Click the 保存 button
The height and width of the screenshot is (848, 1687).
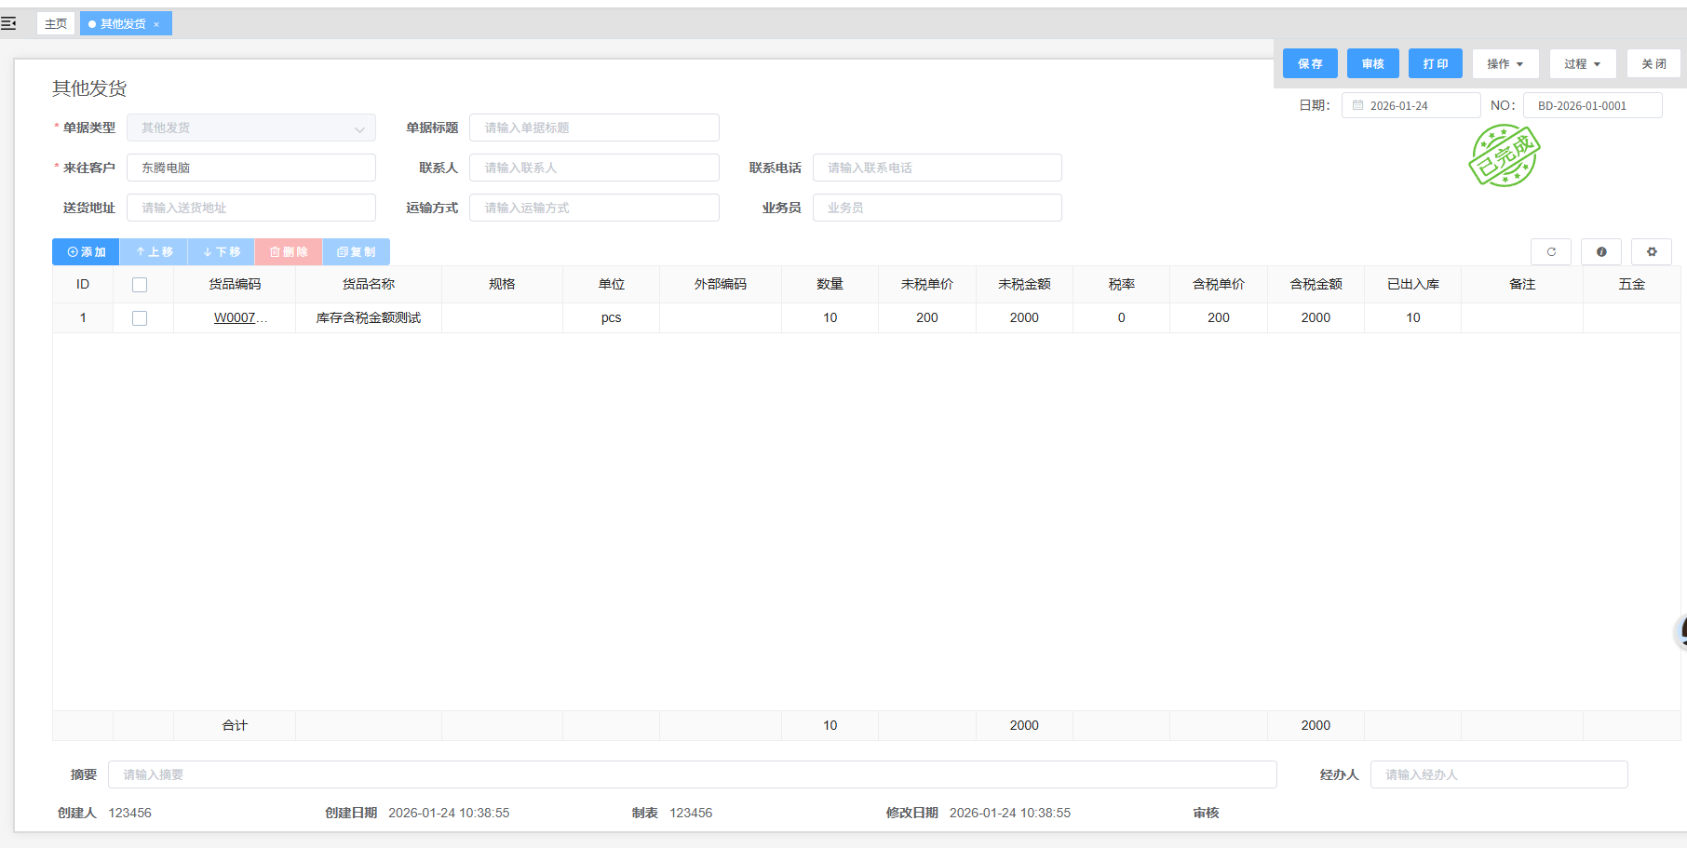tap(1309, 64)
